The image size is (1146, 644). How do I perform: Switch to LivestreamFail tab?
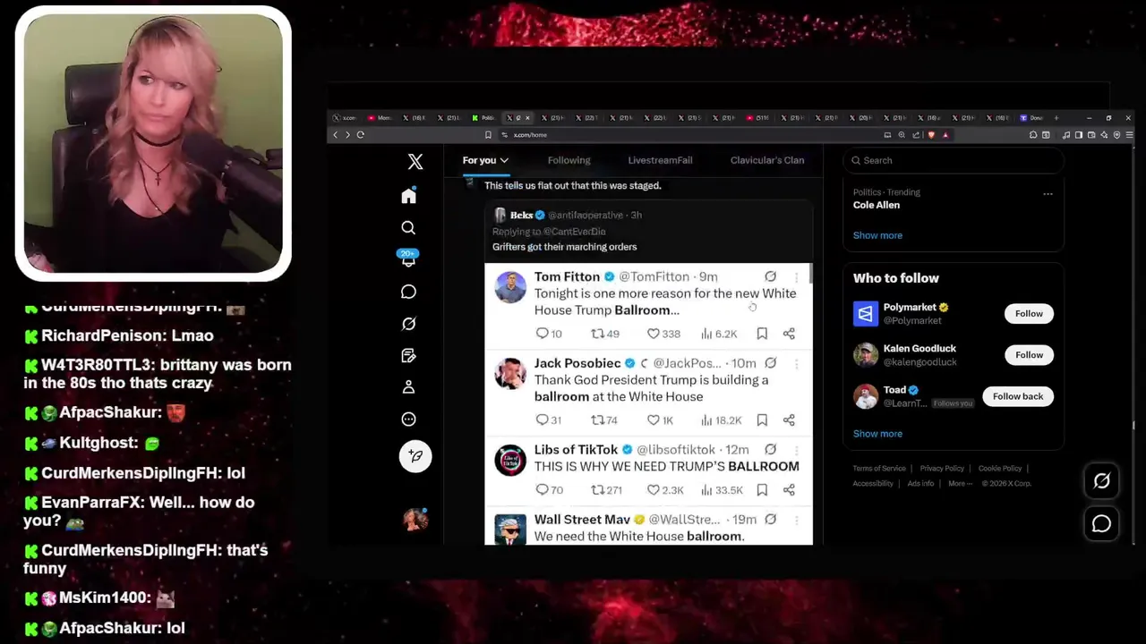(x=660, y=161)
